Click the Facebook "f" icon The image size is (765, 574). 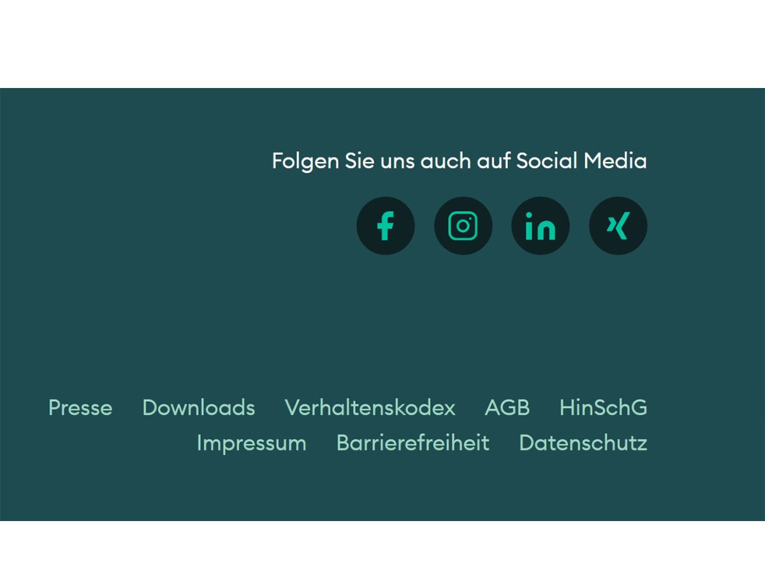pyautogui.click(x=385, y=225)
